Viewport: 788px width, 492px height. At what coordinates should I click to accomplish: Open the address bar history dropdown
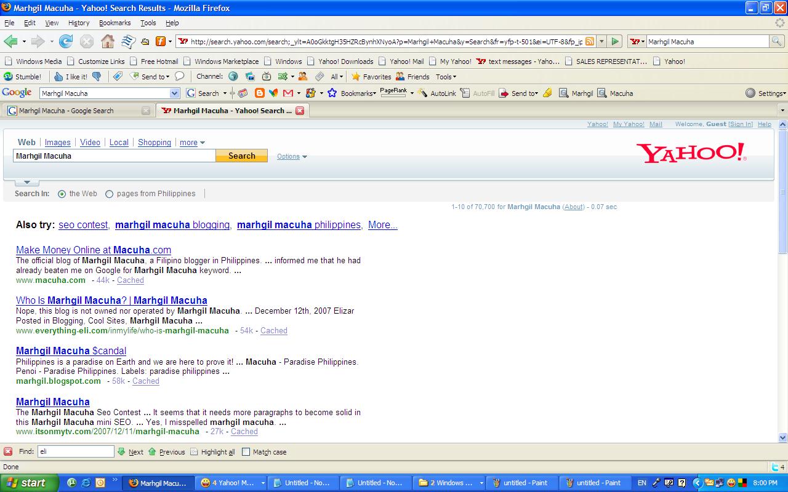coord(601,41)
